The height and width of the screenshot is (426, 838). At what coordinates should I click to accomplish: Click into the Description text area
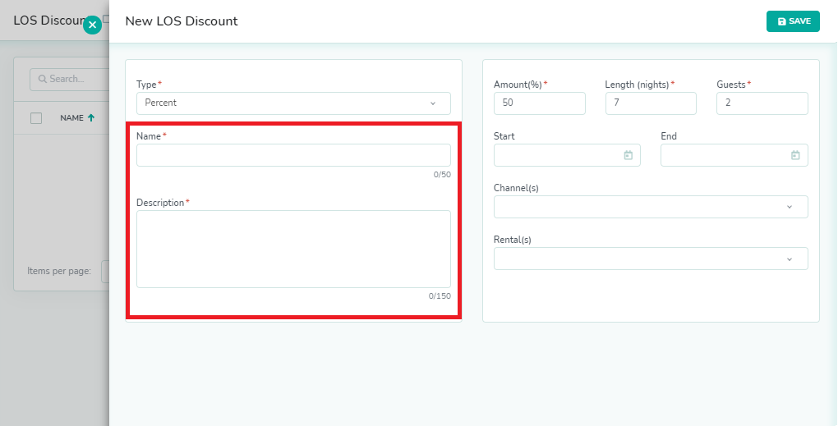[293, 249]
